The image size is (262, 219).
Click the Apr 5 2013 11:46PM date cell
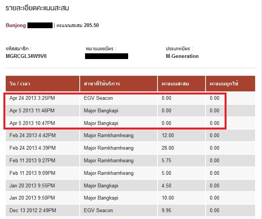[x=32, y=110]
